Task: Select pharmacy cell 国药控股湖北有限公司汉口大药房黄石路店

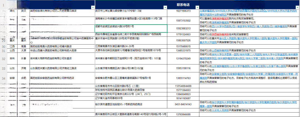Action: (x=62, y=13)
